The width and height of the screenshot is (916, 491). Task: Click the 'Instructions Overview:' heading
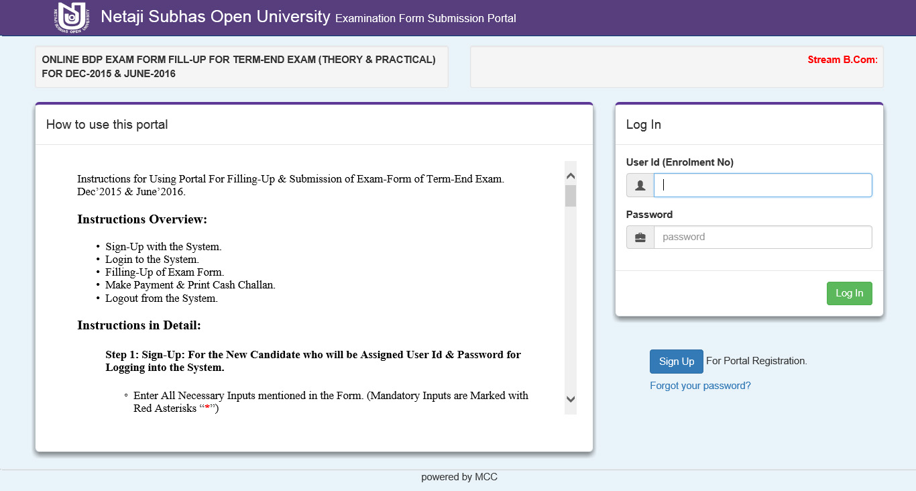(142, 219)
